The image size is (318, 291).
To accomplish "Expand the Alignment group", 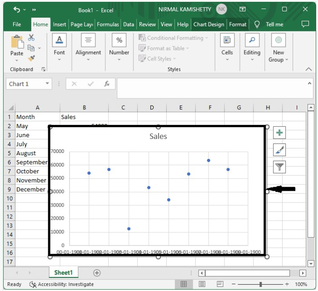I will pos(88,47).
